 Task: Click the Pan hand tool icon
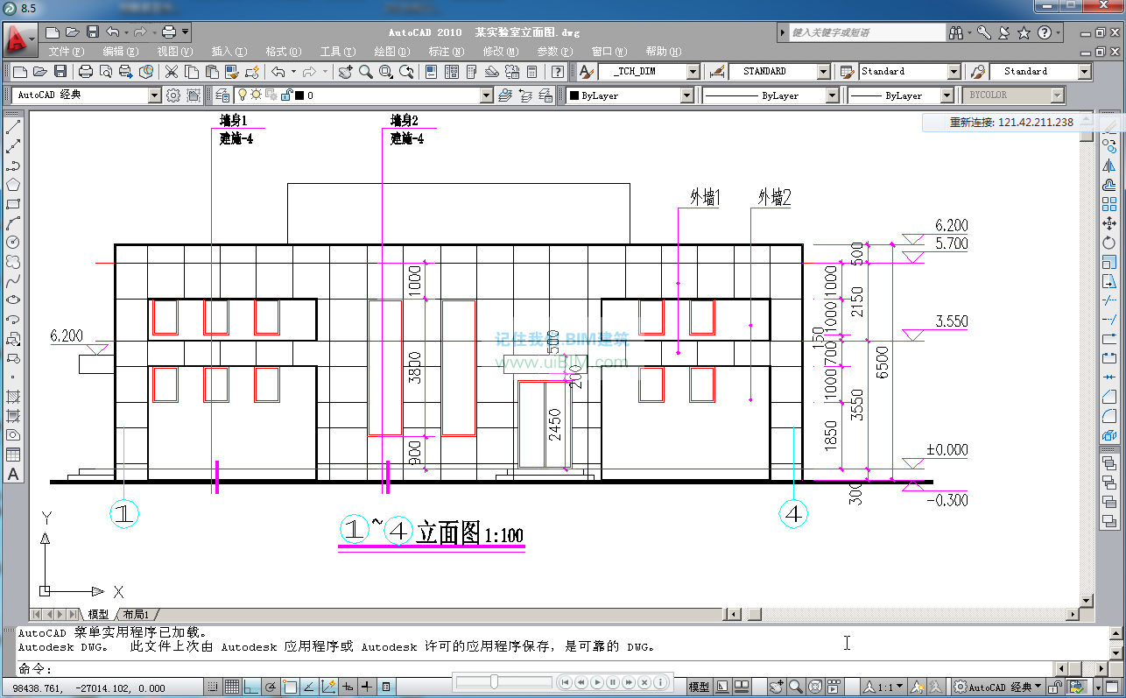click(345, 72)
